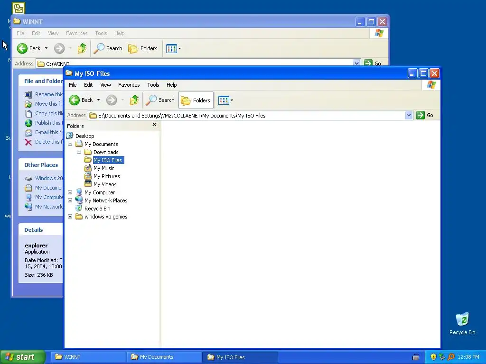Select Recycle Bin desktop icon
This screenshot has width=486, height=364.
pos(462,323)
